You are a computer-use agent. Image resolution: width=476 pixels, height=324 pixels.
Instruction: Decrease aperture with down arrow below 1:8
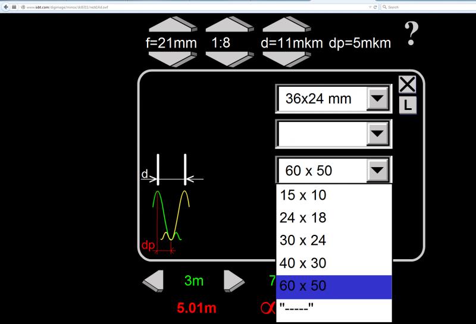click(230, 59)
